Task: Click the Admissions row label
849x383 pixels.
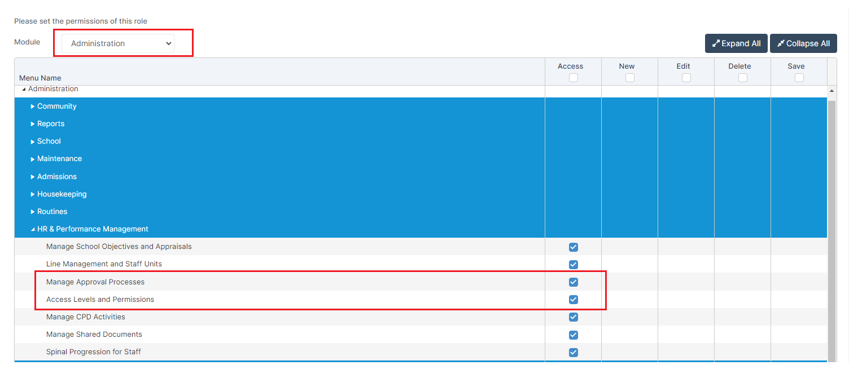Action: pyautogui.click(x=57, y=177)
